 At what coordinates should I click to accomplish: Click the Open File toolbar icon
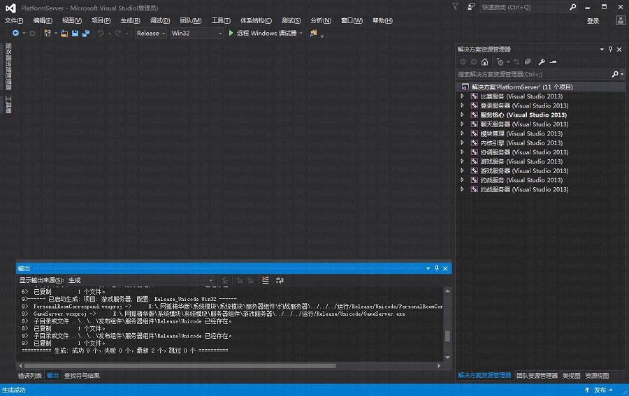[64, 33]
